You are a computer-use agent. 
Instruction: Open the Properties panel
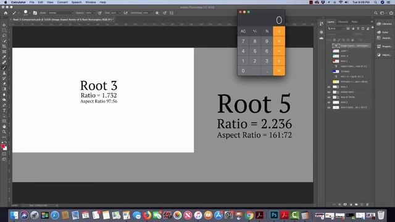click(384, 46)
